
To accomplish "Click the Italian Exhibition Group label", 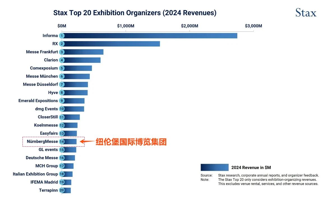I will point(35,174).
